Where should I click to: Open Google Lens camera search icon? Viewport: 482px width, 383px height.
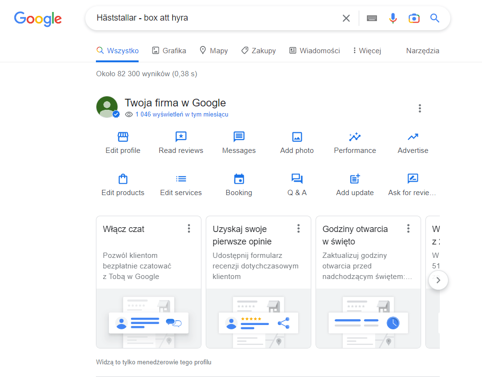click(x=414, y=18)
